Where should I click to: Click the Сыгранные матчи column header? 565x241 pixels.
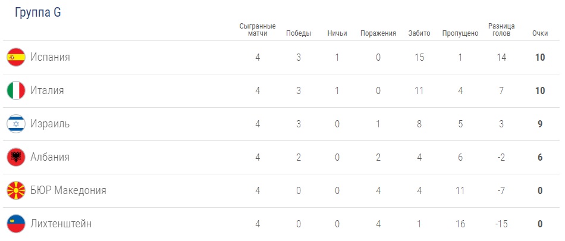(258, 30)
